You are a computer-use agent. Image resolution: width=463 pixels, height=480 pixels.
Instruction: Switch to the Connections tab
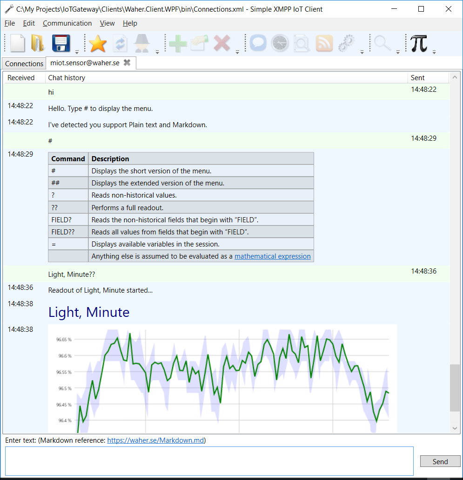(x=24, y=63)
